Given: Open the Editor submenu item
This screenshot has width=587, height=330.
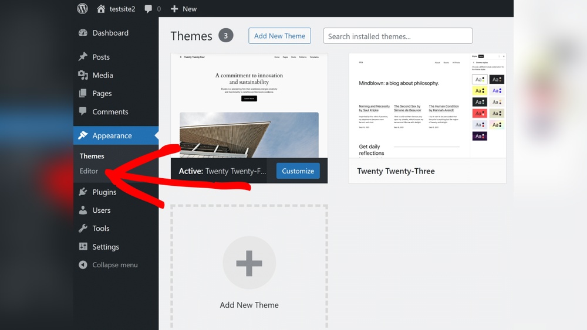Looking at the screenshot, I should tap(89, 171).
